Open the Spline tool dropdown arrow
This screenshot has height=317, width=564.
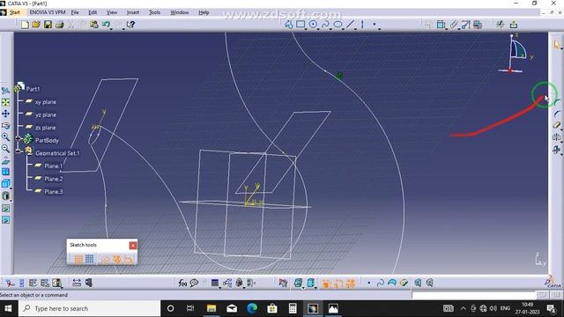[x=330, y=28]
